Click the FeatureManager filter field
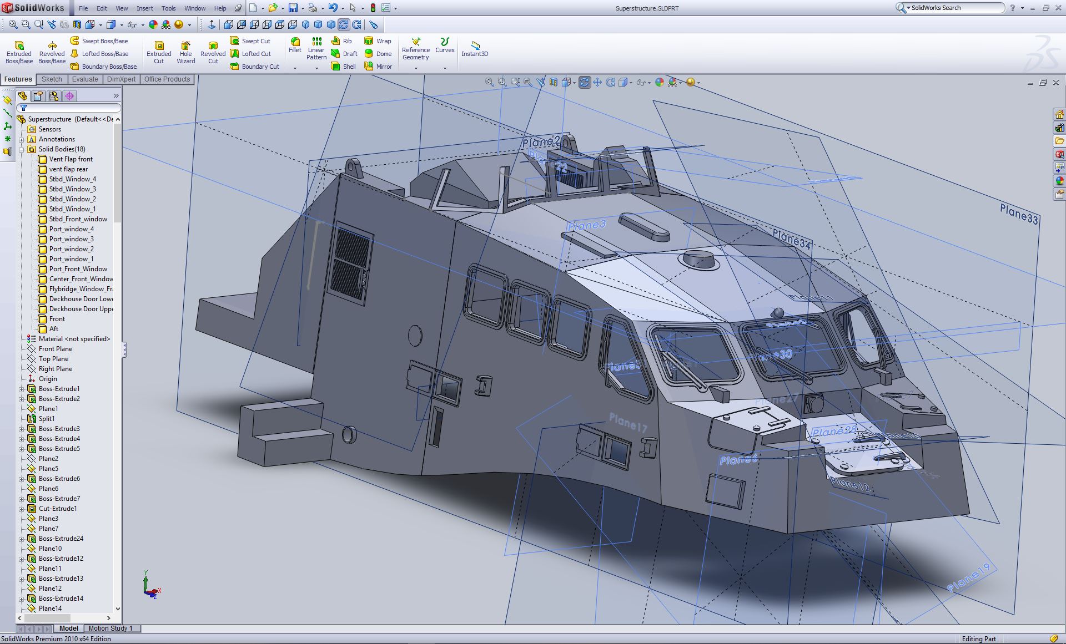This screenshot has height=644, width=1066. pyautogui.click(x=69, y=108)
